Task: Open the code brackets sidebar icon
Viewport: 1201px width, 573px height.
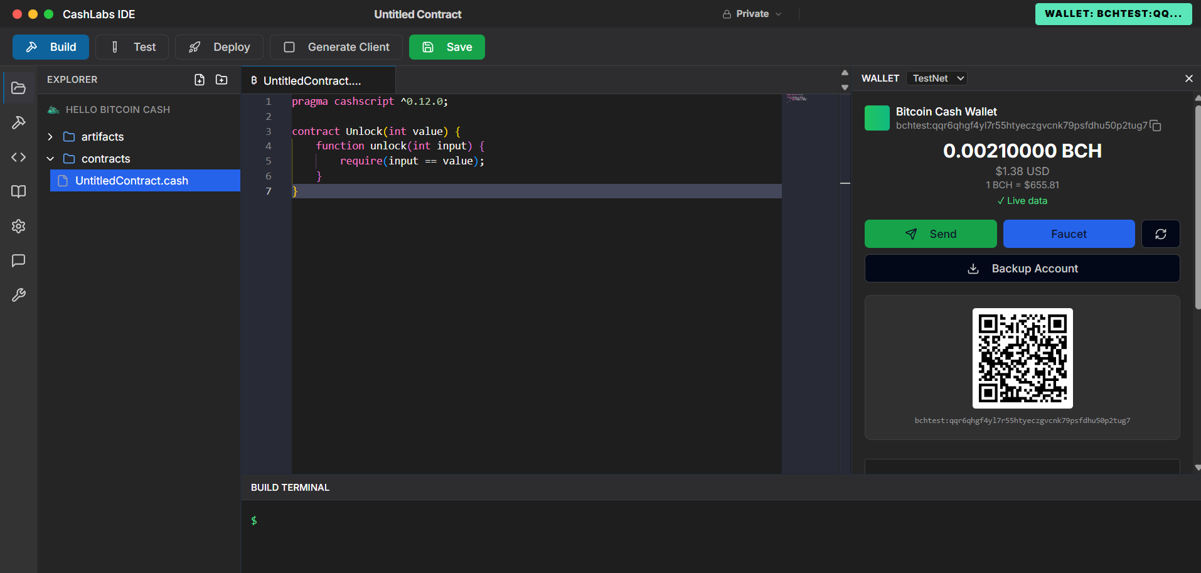Action: point(19,157)
